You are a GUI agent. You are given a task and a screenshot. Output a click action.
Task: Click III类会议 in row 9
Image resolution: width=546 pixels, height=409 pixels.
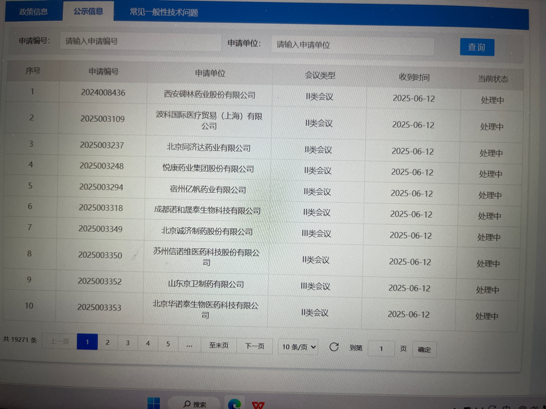tap(316, 286)
